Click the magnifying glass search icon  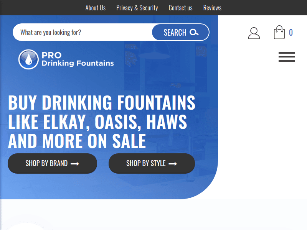[194, 33]
